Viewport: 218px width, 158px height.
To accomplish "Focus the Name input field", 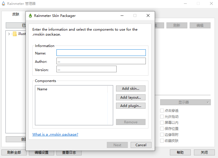I will pyautogui.click(x=101, y=53).
